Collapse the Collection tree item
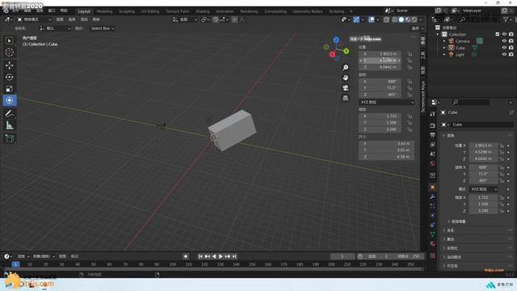The width and height of the screenshot is (517, 291). 438,34
